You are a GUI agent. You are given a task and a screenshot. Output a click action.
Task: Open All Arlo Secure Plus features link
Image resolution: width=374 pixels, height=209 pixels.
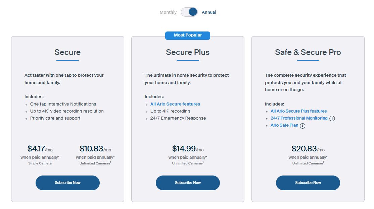tap(298, 111)
